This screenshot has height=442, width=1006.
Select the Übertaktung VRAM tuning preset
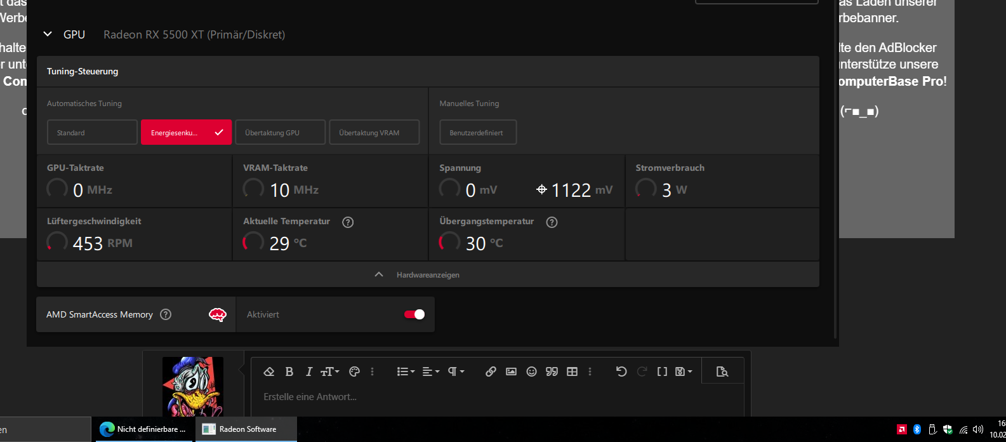[x=374, y=132]
